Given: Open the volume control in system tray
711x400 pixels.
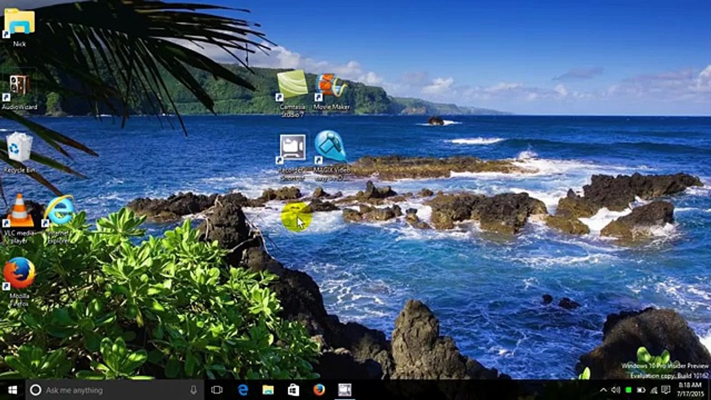Looking at the screenshot, I should click(x=615, y=390).
